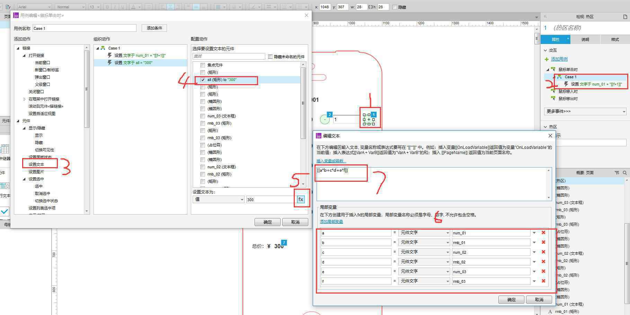Check the num_03 (文本框) checkbox
The image size is (630, 315).
[x=203, y=116]
